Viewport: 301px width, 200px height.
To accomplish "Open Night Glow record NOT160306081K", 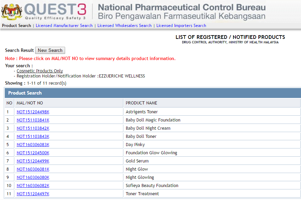I will [x=33, y=169].
